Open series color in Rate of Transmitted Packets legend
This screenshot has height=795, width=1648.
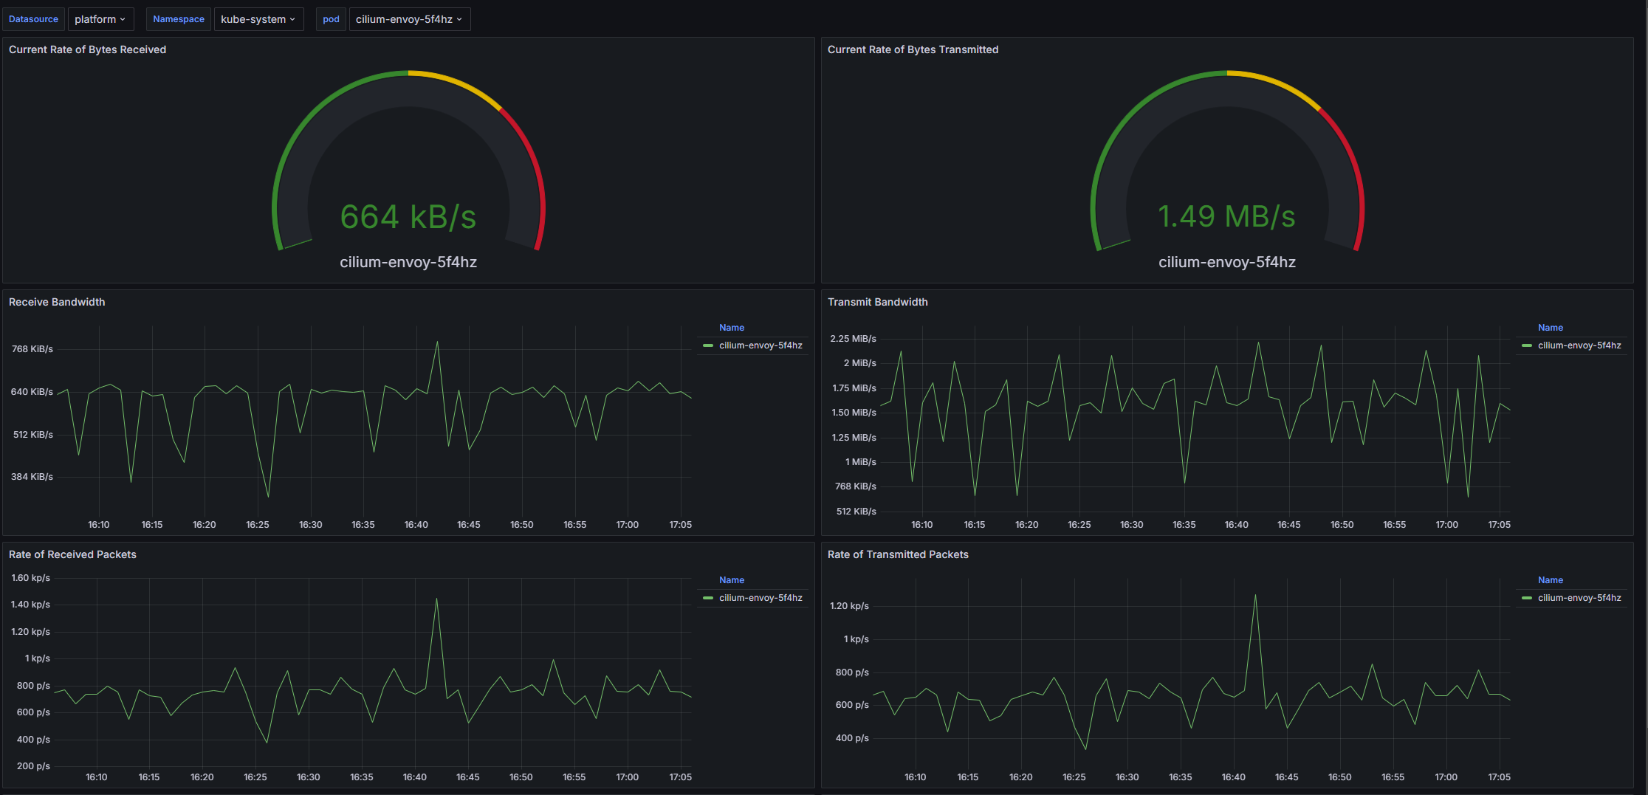(x=1527, y=598)
